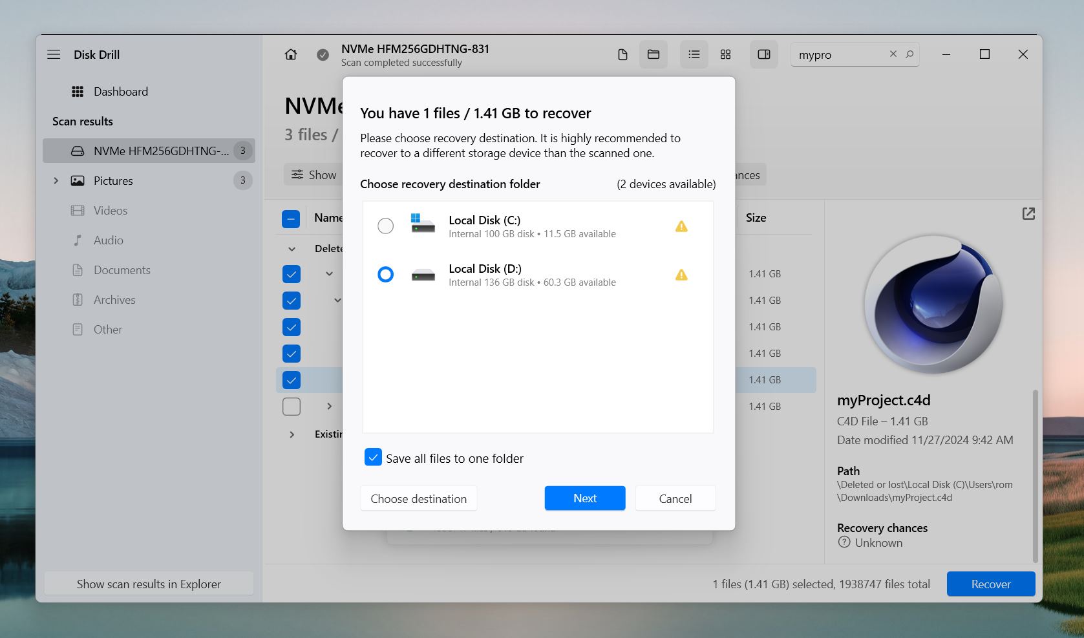Open the Other category

(108, 330)
